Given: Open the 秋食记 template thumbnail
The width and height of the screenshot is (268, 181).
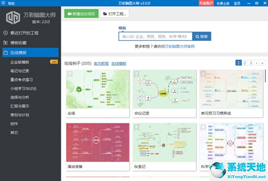Looking at the screenshot, I should click(x=164, y=143).
